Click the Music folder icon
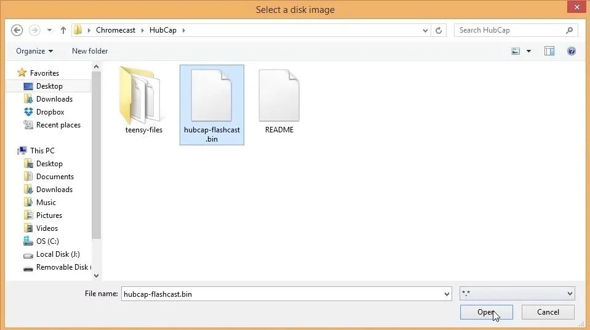 (28, 203)
